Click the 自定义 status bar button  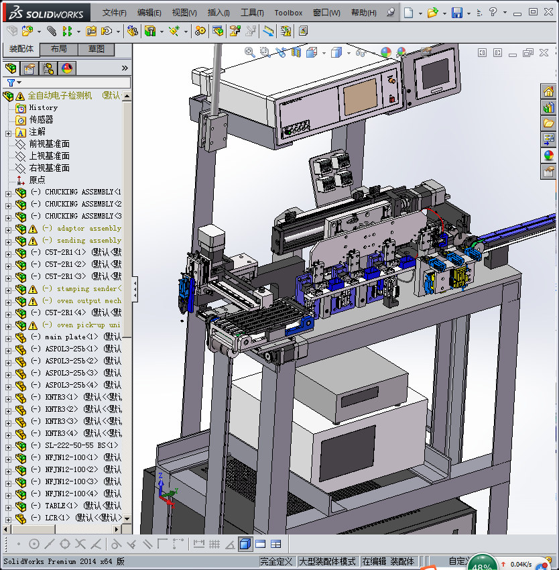pos(458,561)
